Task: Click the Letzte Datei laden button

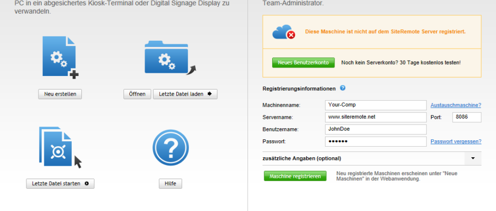Action: pyautogui.click(x=185, y=94)
